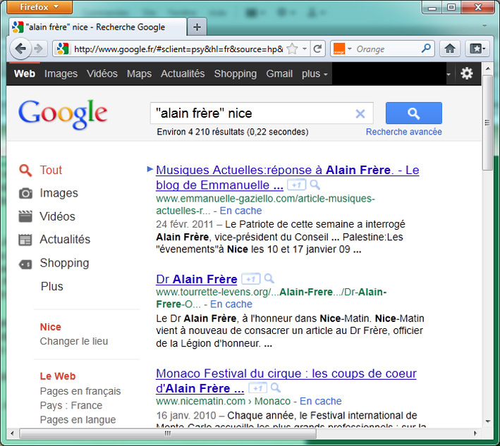This screenshot has height=446, width=500.
Task: Bookmark this page with the star icon
Action: point(292,49)
